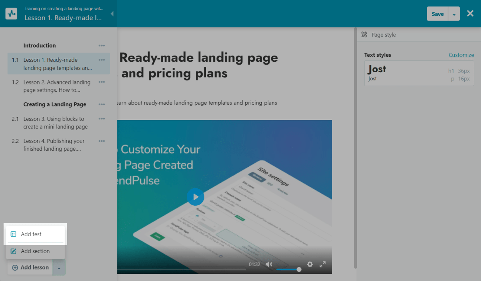
Task: Expand the Save options dropdown arrow
Action: (x=454, y=14)
